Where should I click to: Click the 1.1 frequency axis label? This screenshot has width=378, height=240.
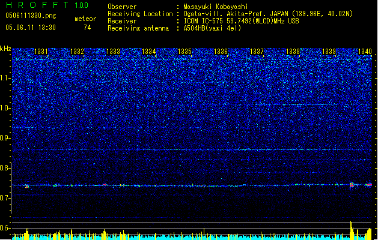point(5,78)
